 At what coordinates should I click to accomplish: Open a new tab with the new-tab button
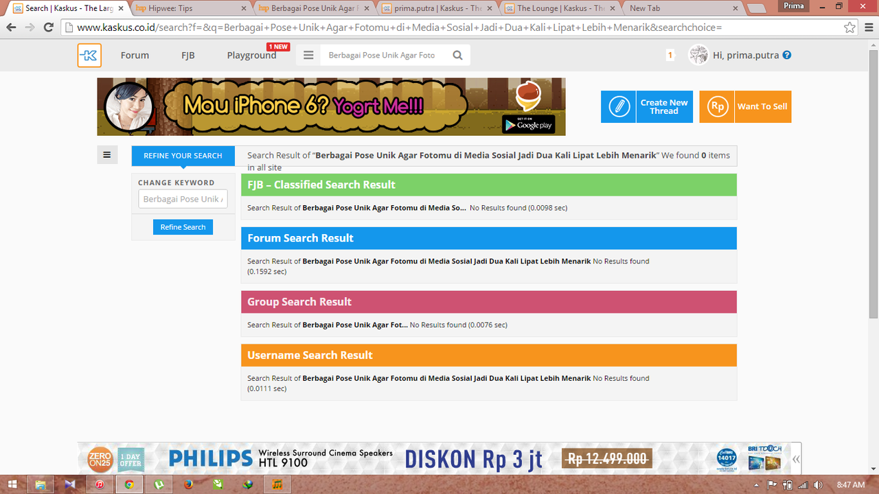[757, 9]
